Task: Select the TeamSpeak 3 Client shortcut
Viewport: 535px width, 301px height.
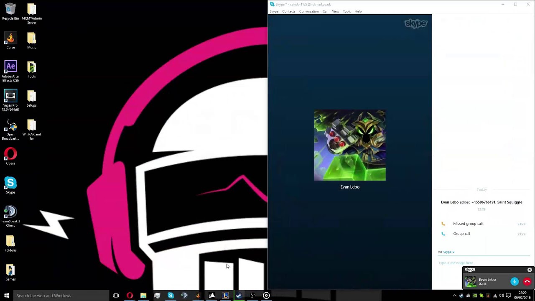Action: pos(10,217)
